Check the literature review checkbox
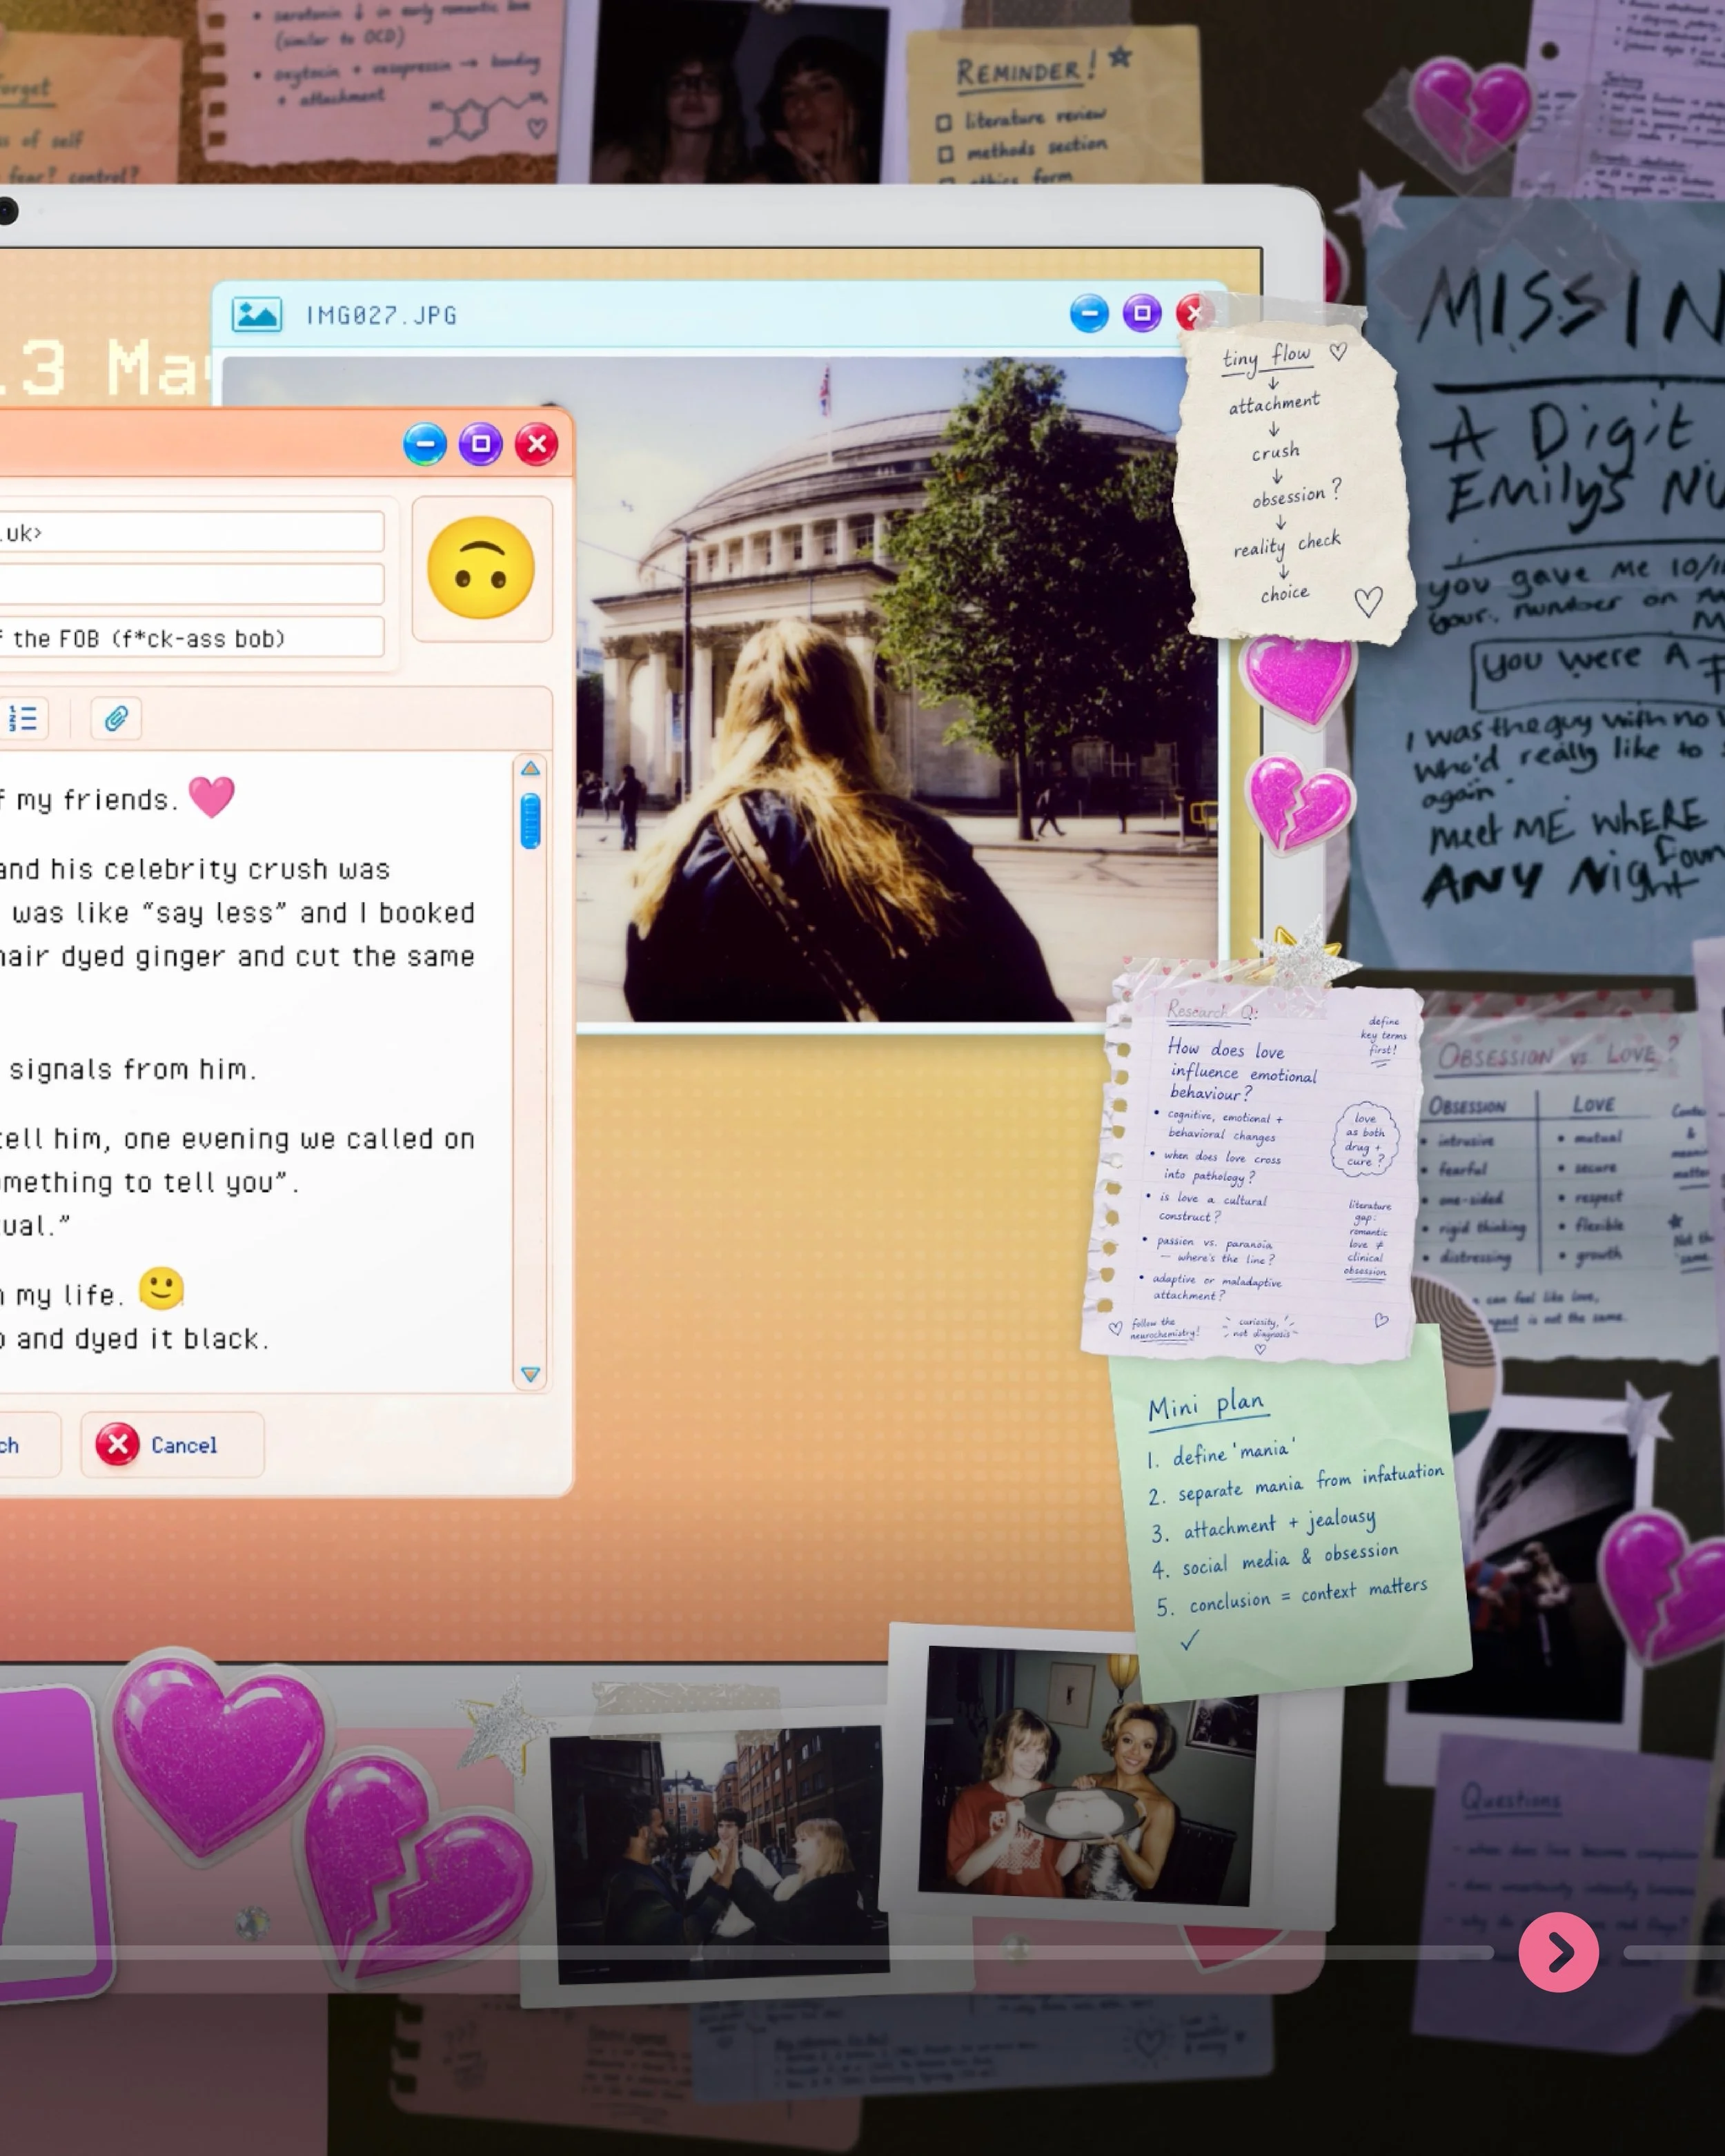Viewport: 1725px width, 2156px height. pyautogui.click(x=944, y=123)
